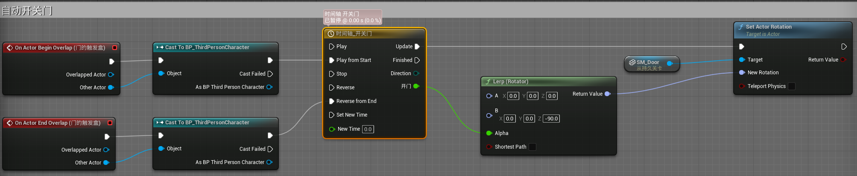
Task: Click the 时间轴 开关门 paused debug bubble
Action: 352,17
